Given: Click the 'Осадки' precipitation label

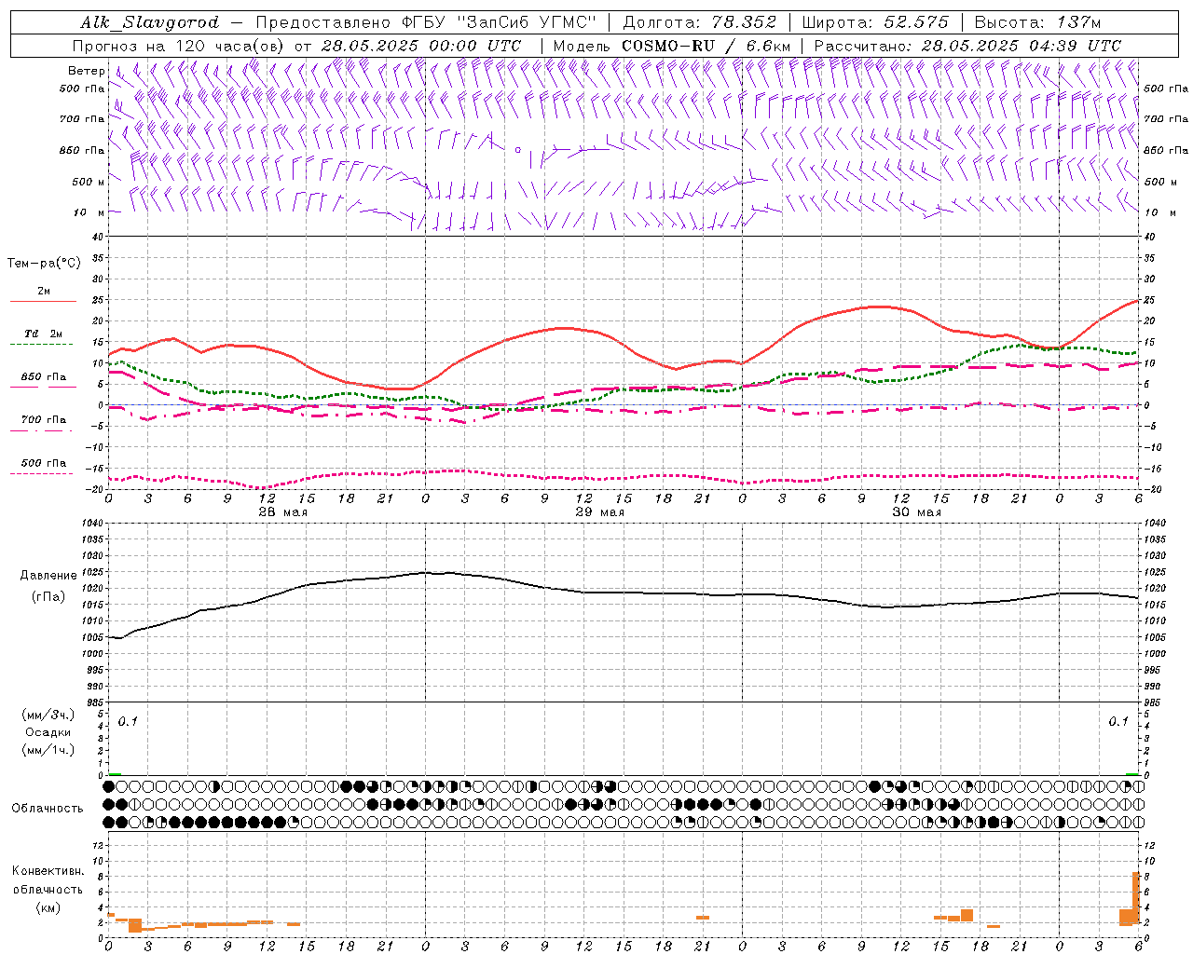Looking at the screenshot, I should tap(48, 732).
